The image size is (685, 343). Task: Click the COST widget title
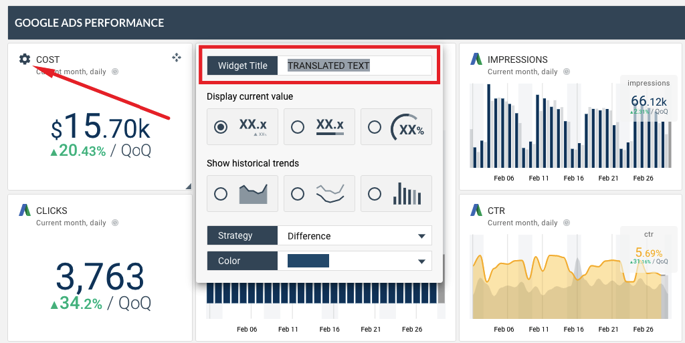click(x=47, y=60)
